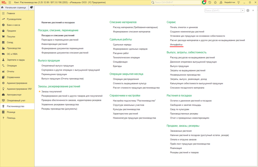This screenshot has height=167, width=258.
Task: Open Реализация report link
Action: pyautogui.click(x=176, y=148)
